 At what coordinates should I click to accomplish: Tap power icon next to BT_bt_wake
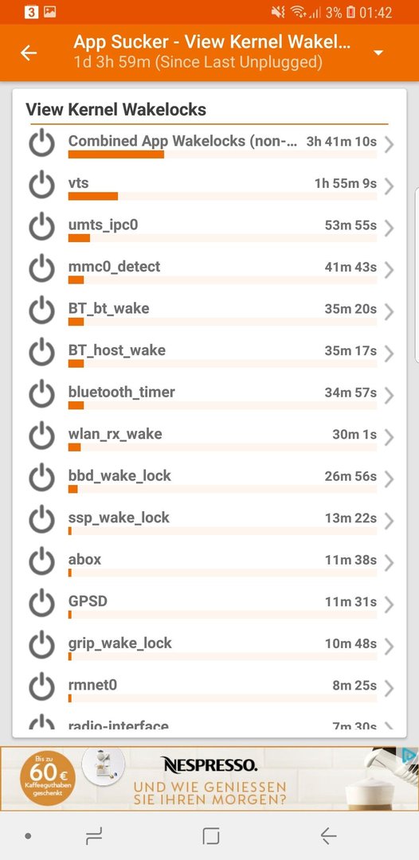point(41,311)
